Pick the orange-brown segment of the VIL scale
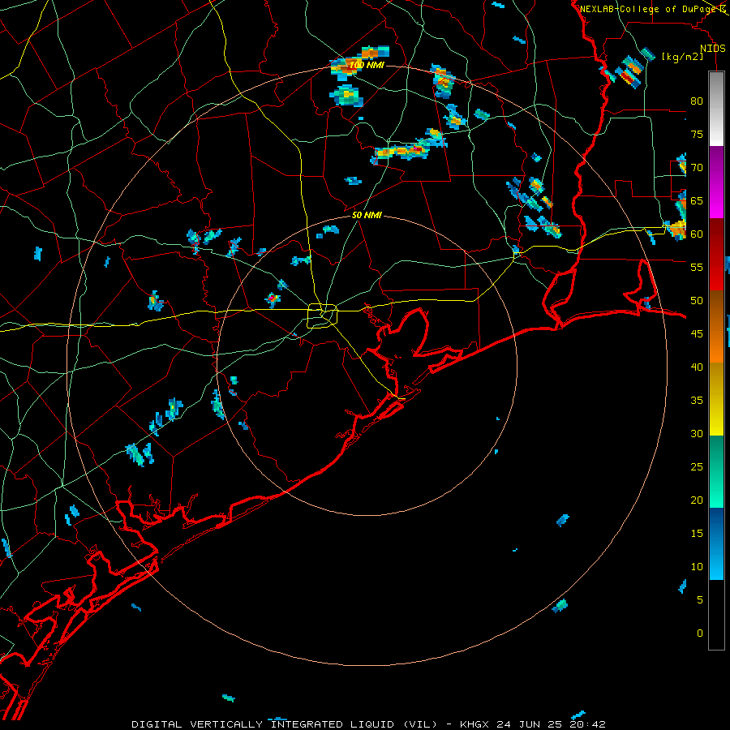 coord(716,327)
